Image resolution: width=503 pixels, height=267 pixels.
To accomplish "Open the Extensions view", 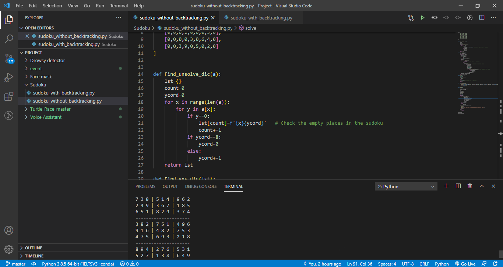I will [x=9, y=96].
